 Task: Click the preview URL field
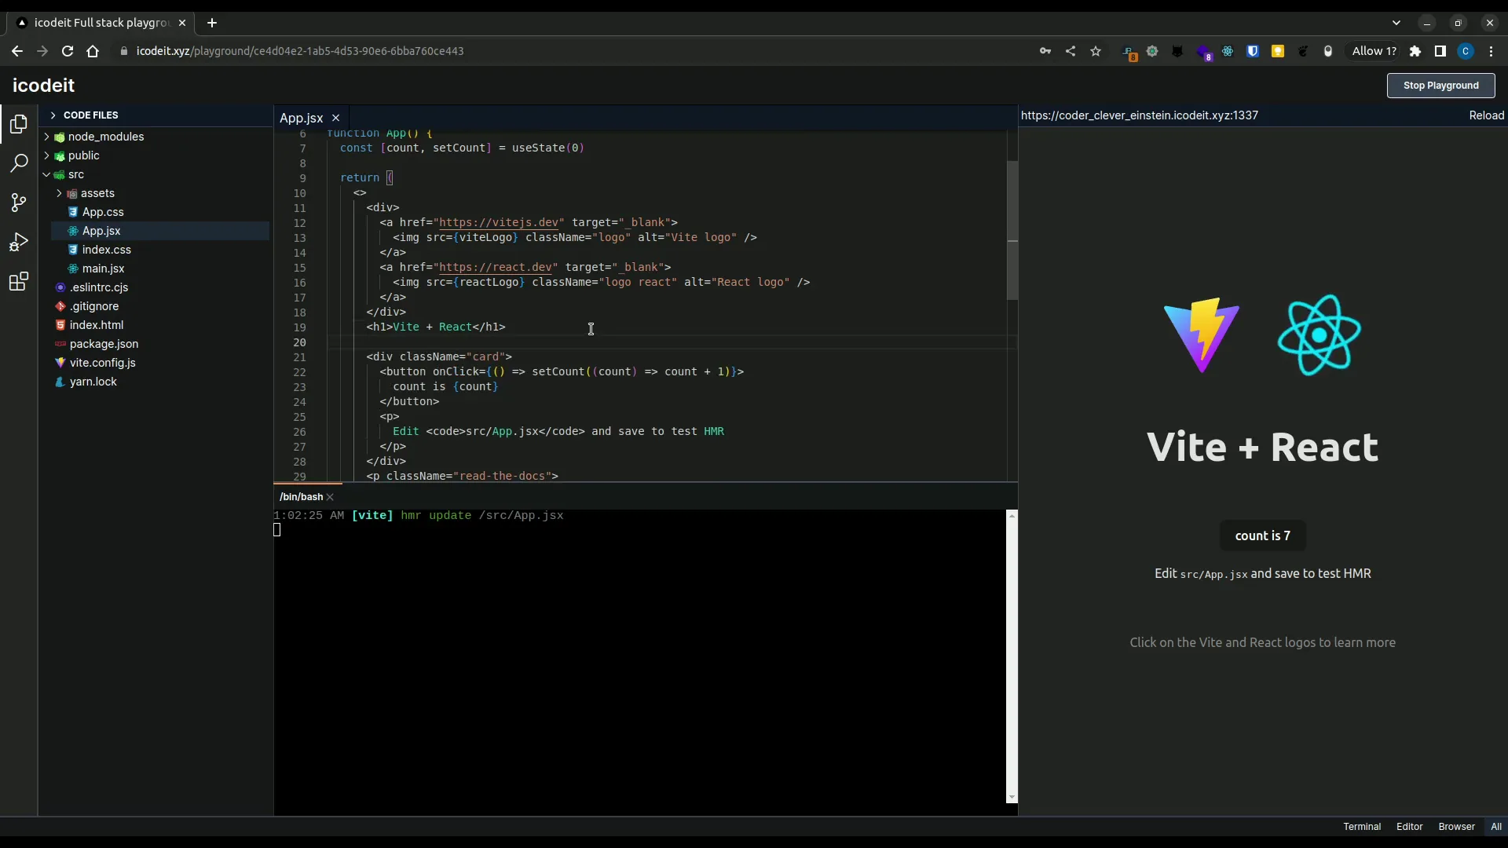click(x=1139, y=115)
